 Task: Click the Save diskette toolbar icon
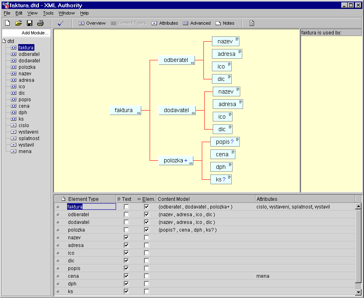30,23
